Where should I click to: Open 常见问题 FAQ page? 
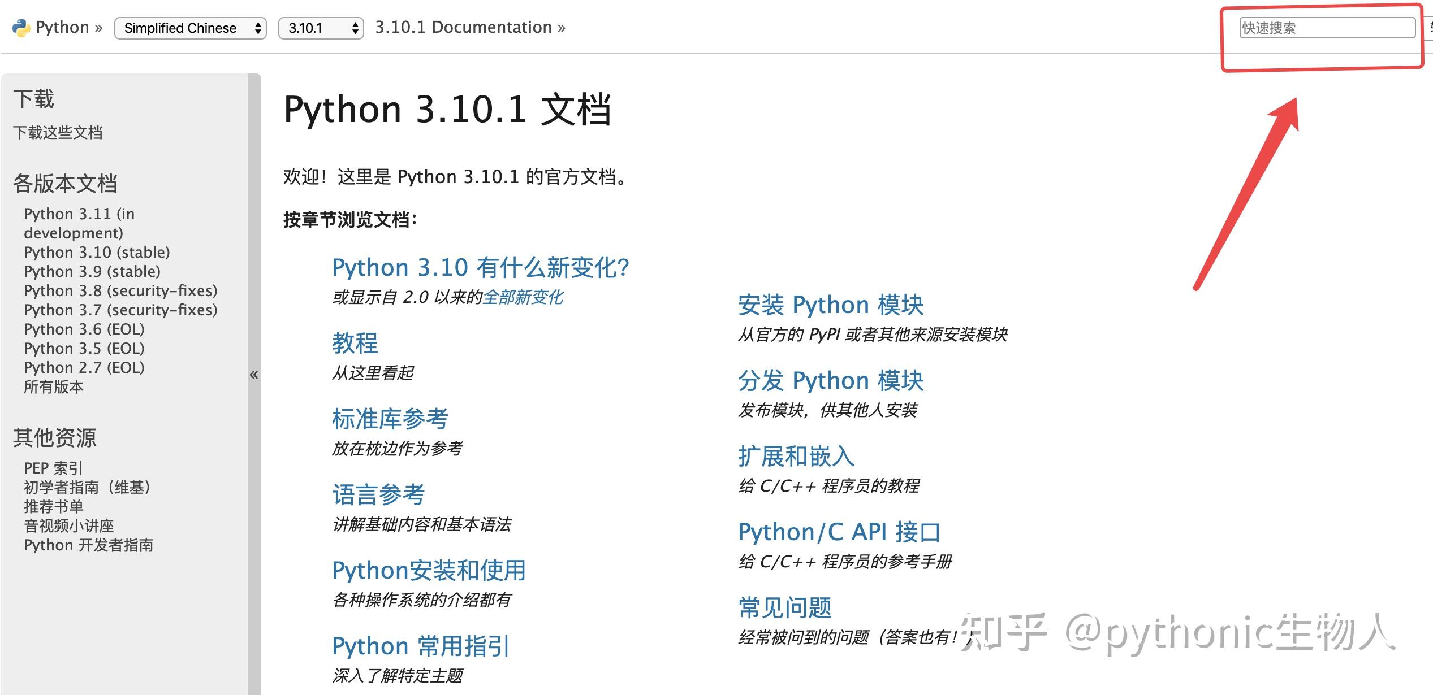point(785,607)
